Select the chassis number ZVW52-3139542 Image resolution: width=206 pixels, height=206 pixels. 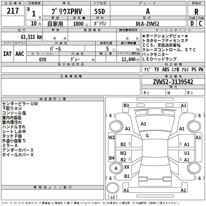173,82
